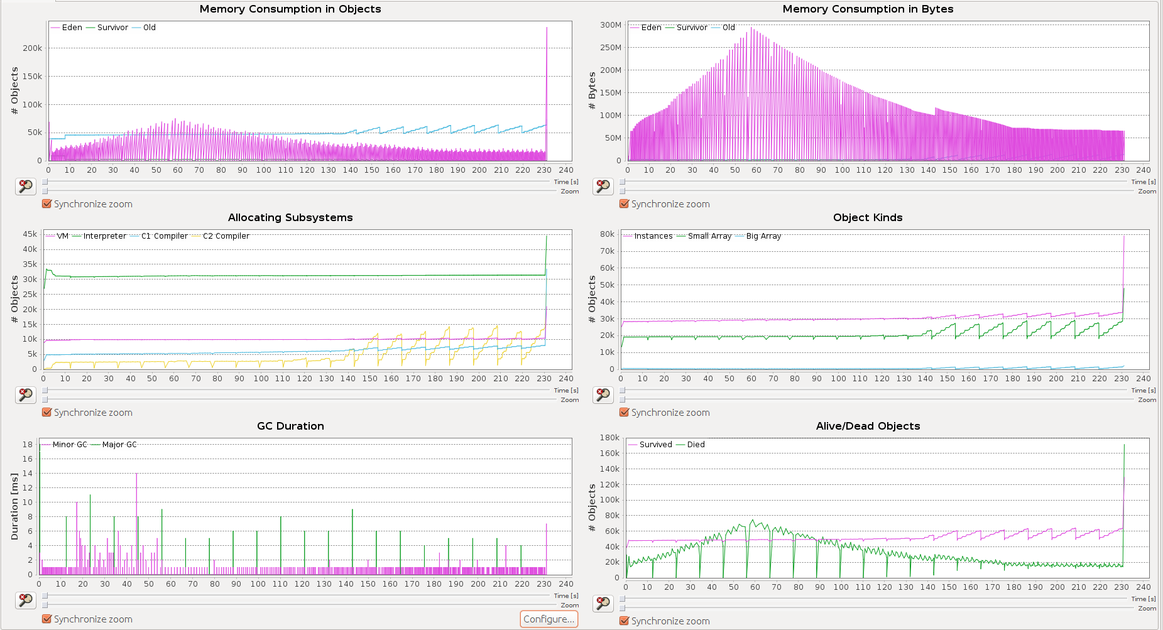Click VM legend in Allocating Subsystems
The height and width of the screenshot is (630, 1163).
57,236
